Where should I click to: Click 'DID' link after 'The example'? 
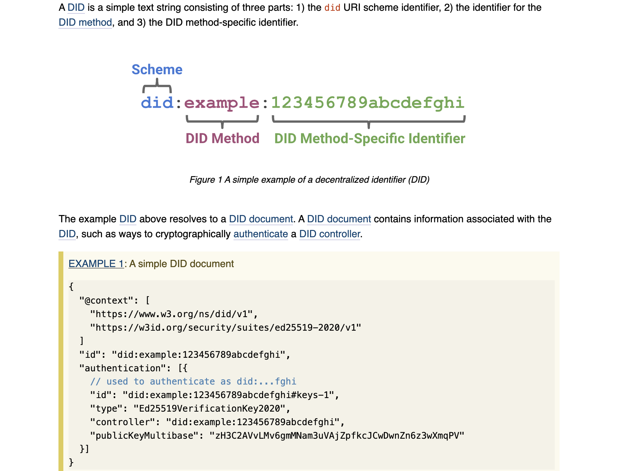click(x=128, y=219)
